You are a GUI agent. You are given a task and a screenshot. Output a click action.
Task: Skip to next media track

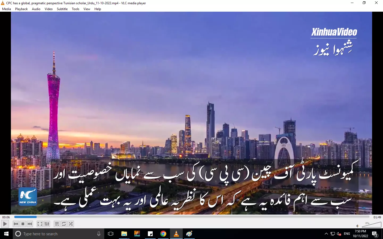click(x=30, y=224)
